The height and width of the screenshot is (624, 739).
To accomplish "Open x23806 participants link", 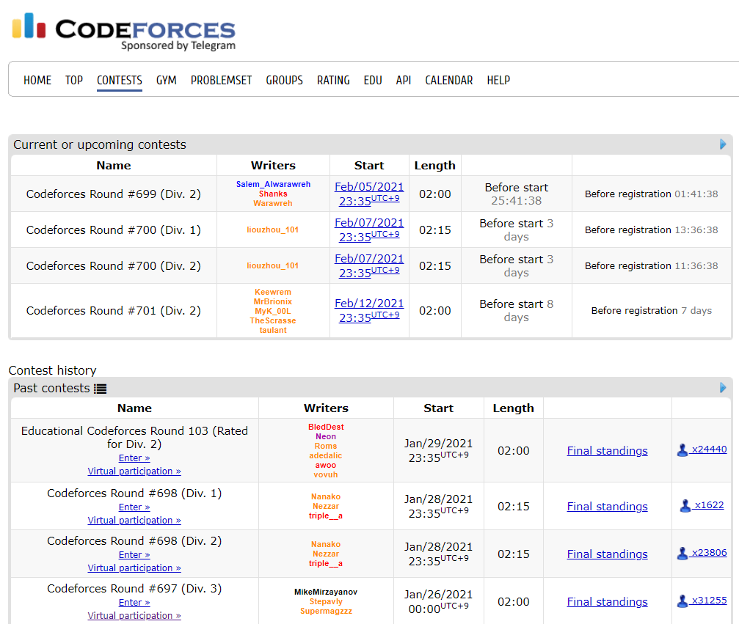I will (709, 552).
